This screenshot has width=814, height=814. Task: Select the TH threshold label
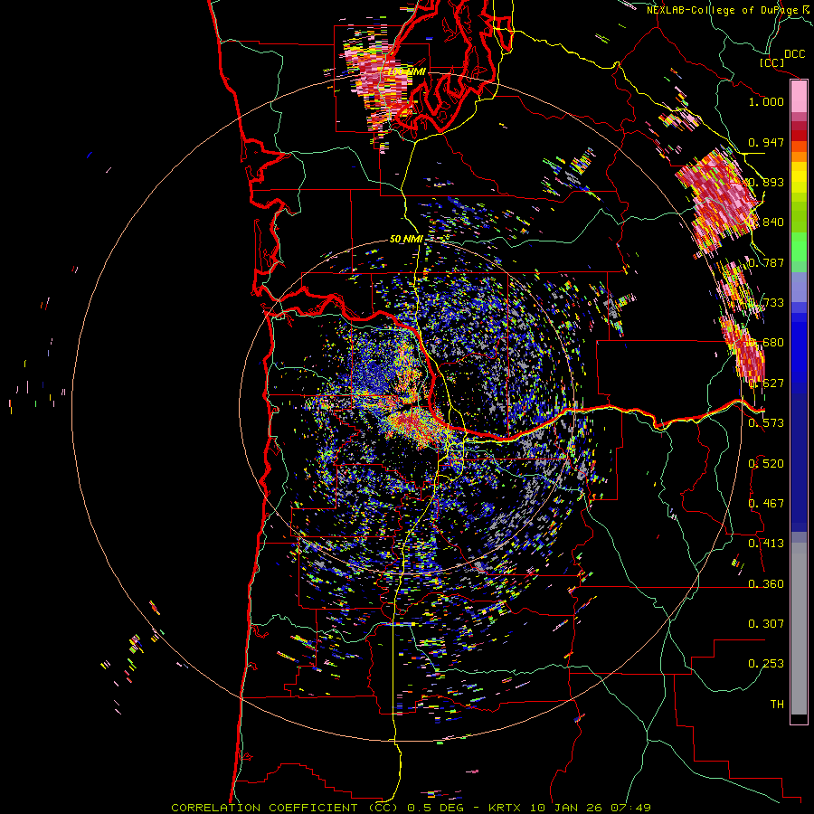tap(777, 705)
